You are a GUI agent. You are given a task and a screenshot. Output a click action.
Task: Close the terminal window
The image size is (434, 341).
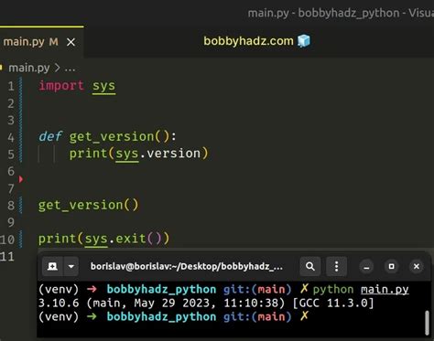click(x=417, y=267)
